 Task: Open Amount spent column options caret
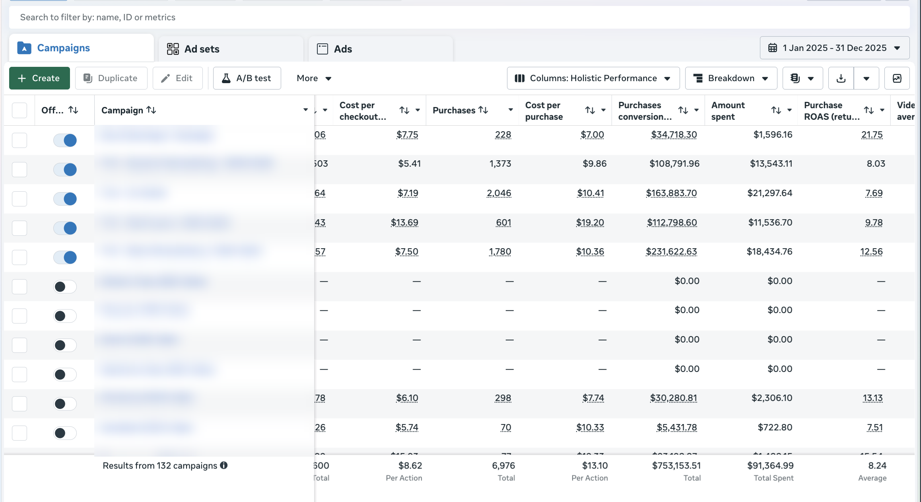click(790, 110)
